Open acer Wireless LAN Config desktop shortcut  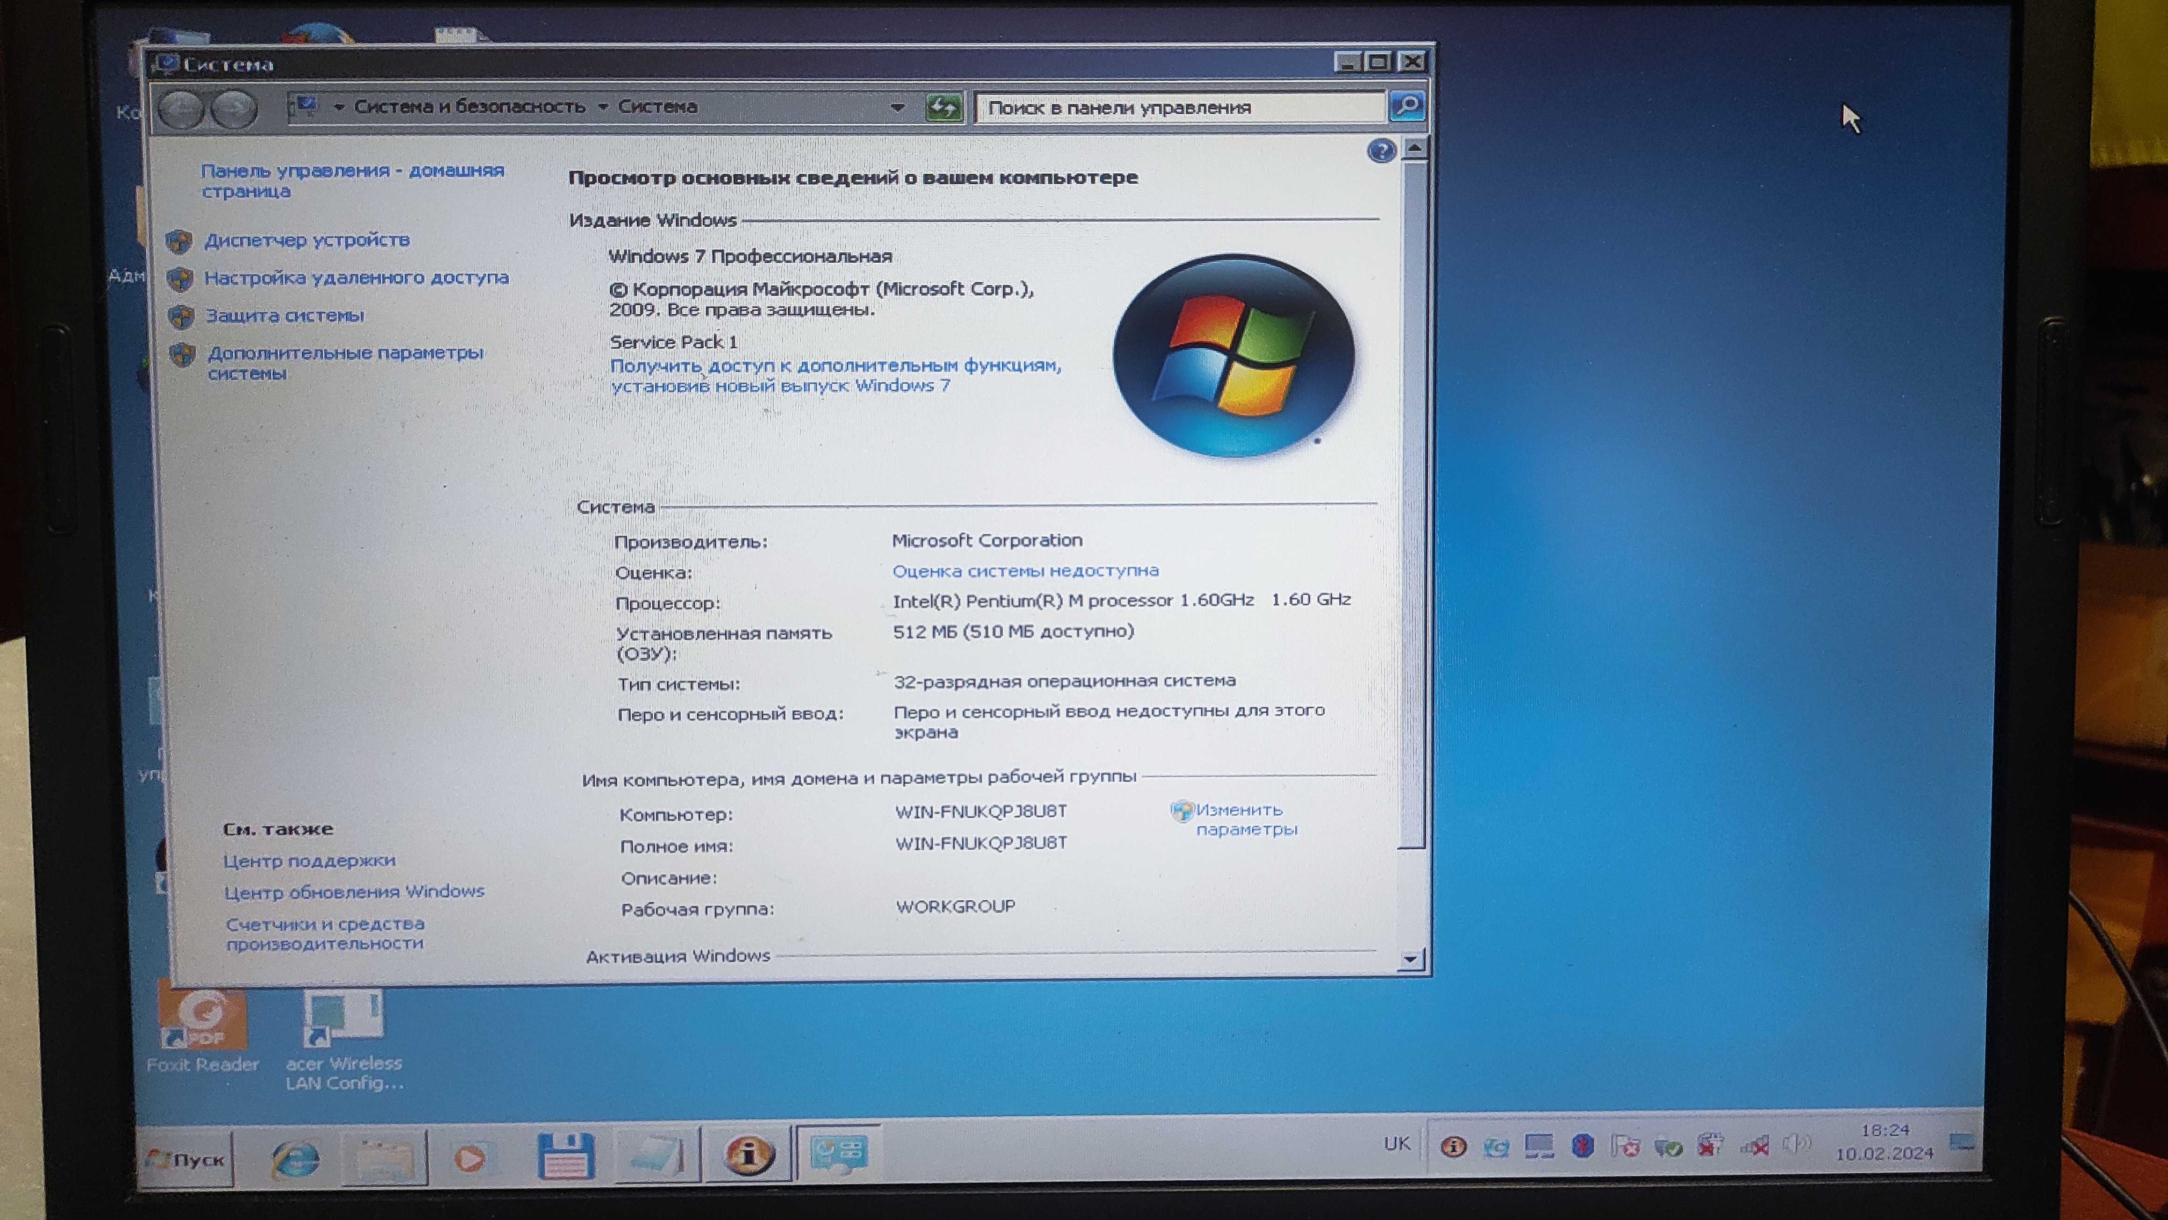point(344,1040)
